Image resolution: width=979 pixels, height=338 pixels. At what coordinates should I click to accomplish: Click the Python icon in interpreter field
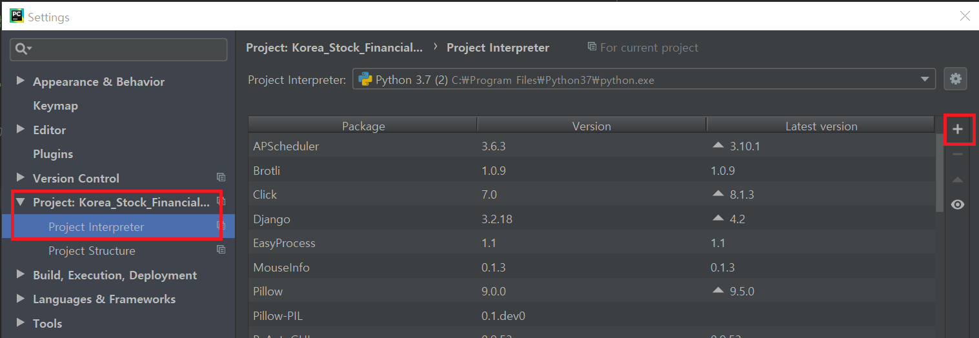[x=365, y=79]
